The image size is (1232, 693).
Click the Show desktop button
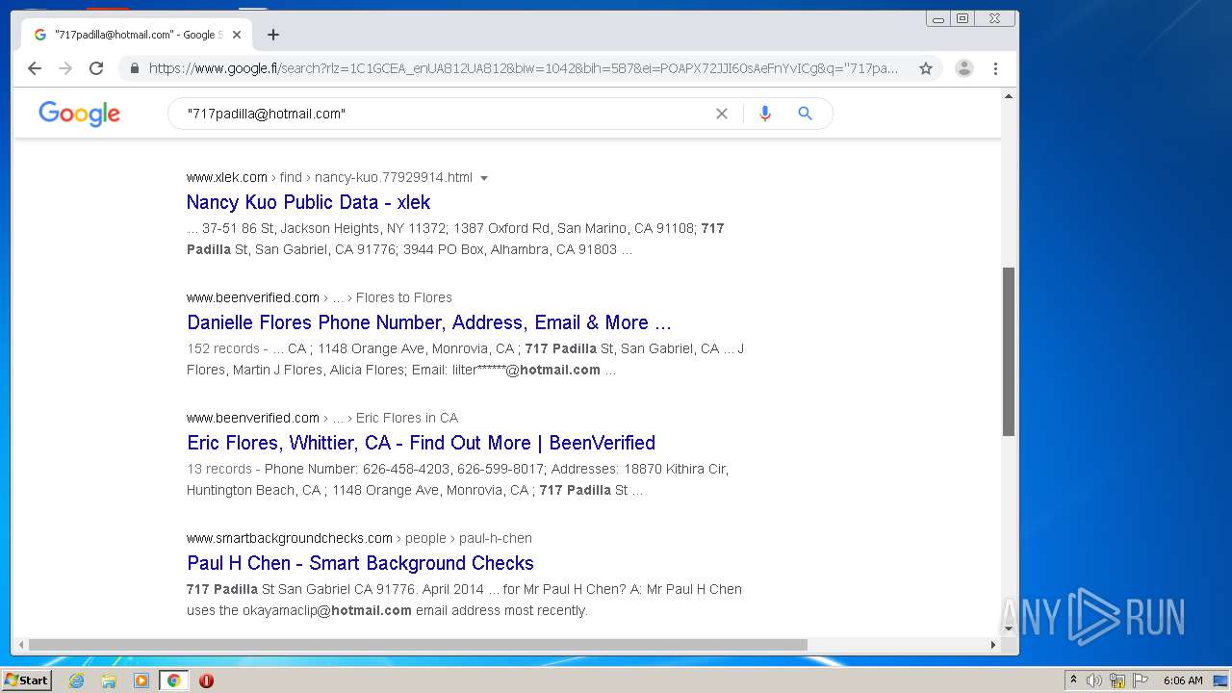click(x=1220, y=680)
